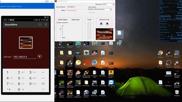Click the SoundWire by GeorgieLabs logo
Viewport: 182px width, 102px height.
click(104, 34)
